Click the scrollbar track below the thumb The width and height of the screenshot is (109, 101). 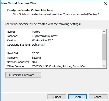[104, 62]
